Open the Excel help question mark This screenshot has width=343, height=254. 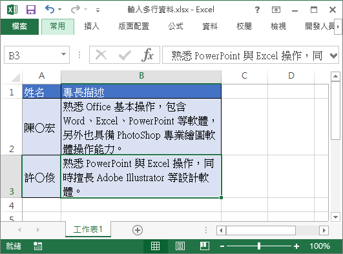pos(257,10)
